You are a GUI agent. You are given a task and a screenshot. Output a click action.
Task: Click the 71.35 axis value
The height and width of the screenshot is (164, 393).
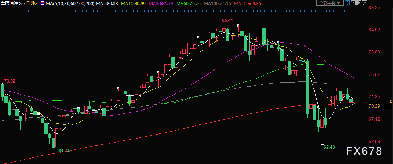point(374,96)
